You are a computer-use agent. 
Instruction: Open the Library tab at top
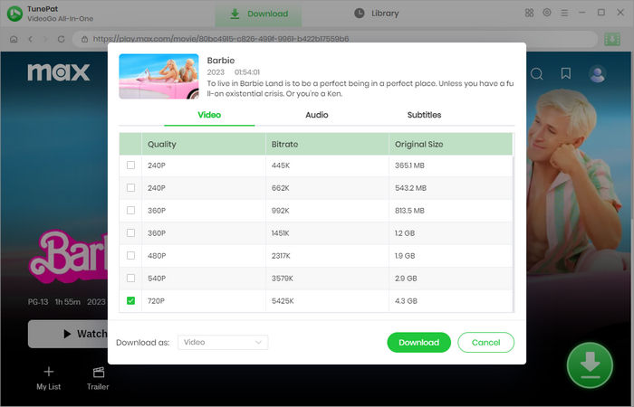(377, 14)
